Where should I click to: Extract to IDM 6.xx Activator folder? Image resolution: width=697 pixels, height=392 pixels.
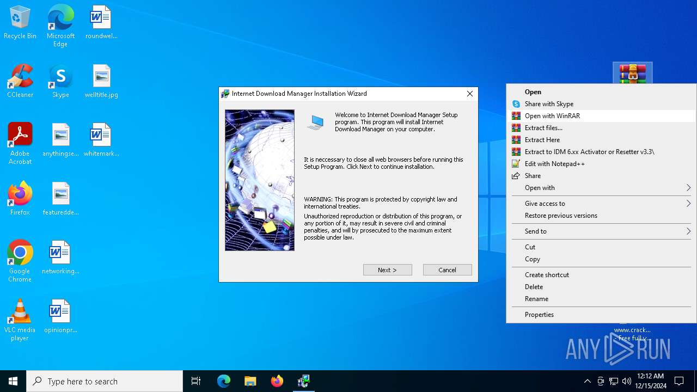click(601, 152)
